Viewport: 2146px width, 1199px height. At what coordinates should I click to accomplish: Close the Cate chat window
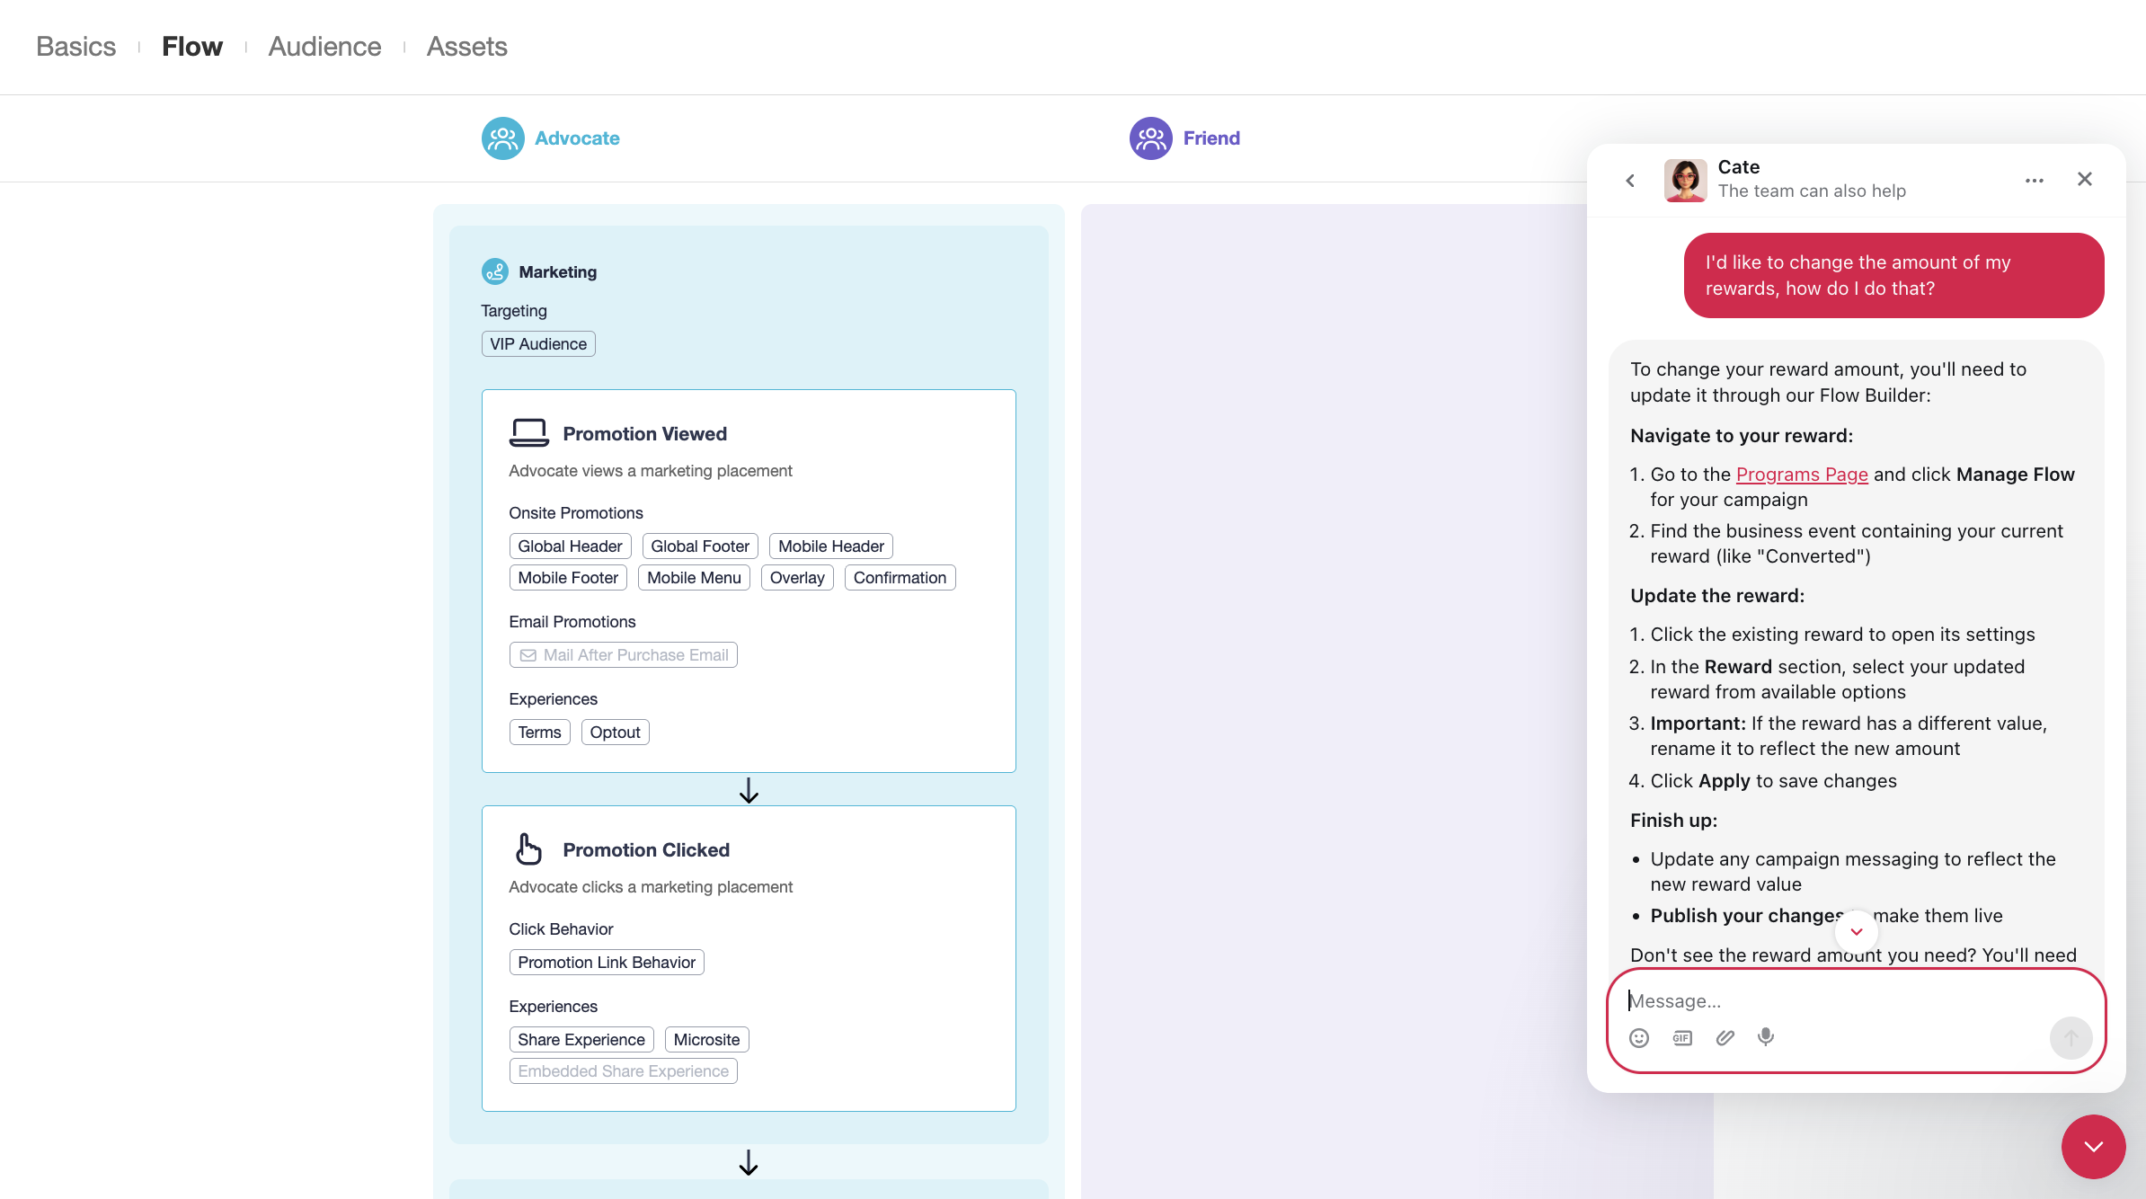pyautogui.click(x=2085, y=179)
